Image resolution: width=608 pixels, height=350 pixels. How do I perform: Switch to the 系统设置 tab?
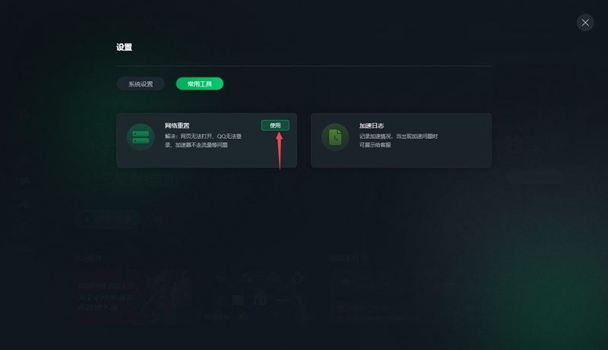tap(141, 84)
